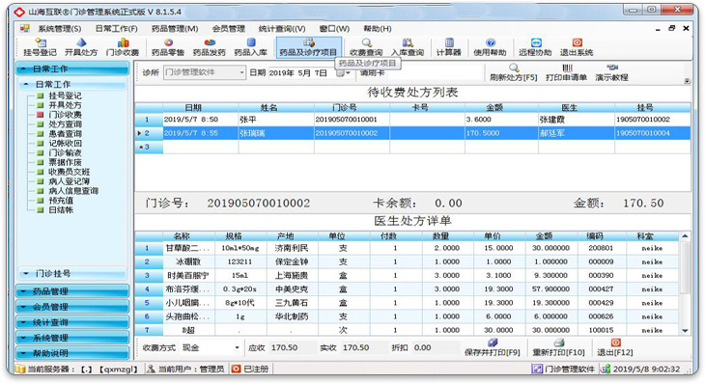
Task: Open the 挂号登记 toolbar icon
Action: point(40,47)
